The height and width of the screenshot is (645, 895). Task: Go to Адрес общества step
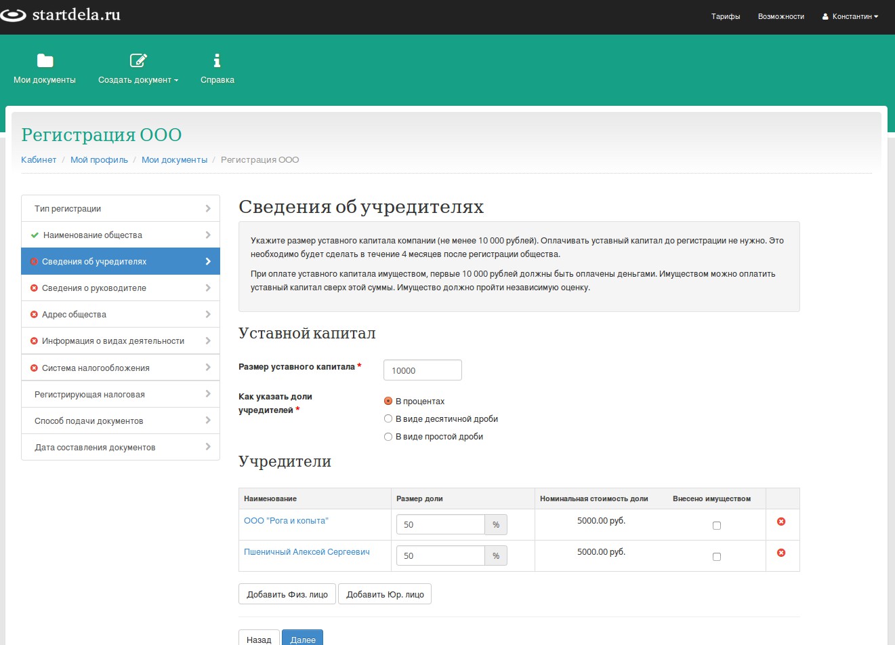tap(121, 315)
